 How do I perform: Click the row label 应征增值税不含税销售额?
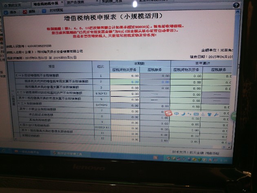click(x=42, y=76)
